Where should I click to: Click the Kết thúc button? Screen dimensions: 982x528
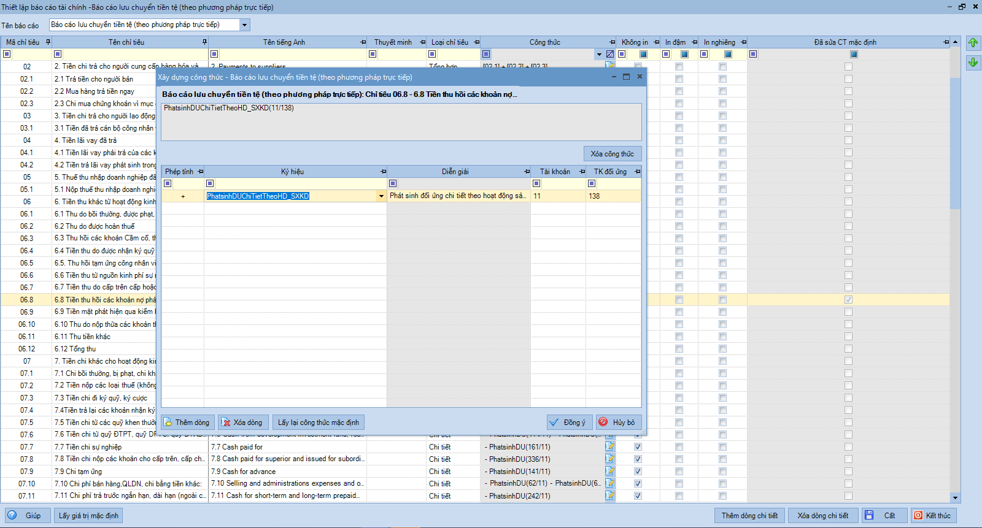point(934,516)
